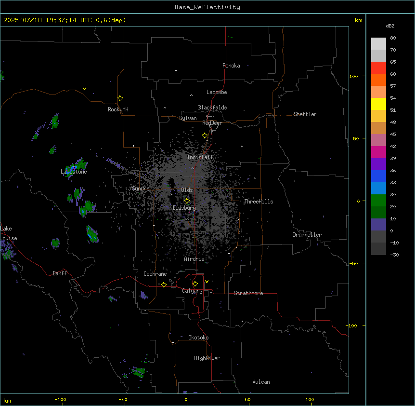Click the Ponoka city label

pos(231,66)
